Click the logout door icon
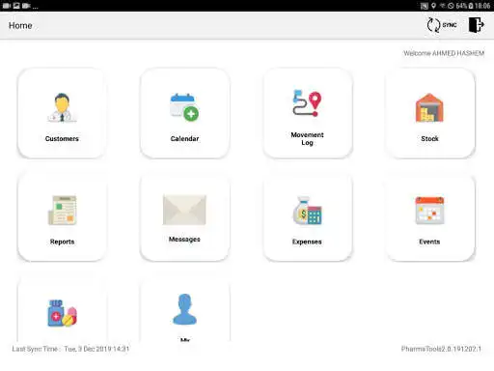The width and height of the screenshot is (494, 371). click(476, 25)
